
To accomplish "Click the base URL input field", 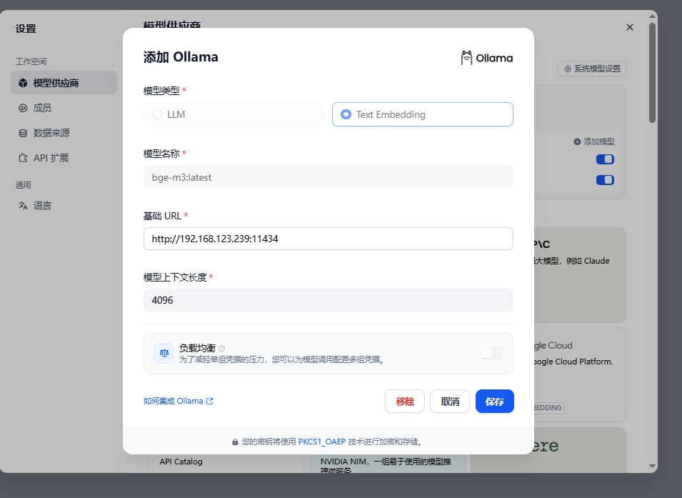I will [x=329, y=239].
